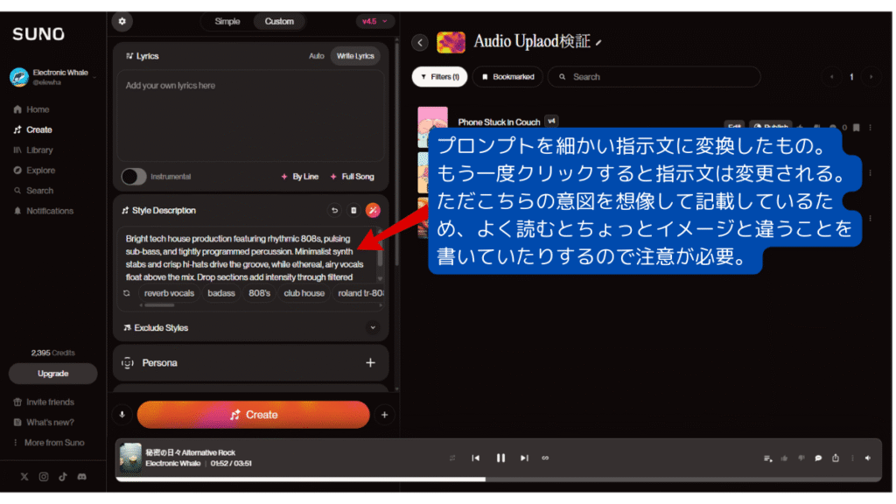
Task: Open Suno's Instagram page
Action: click(44, 477)
